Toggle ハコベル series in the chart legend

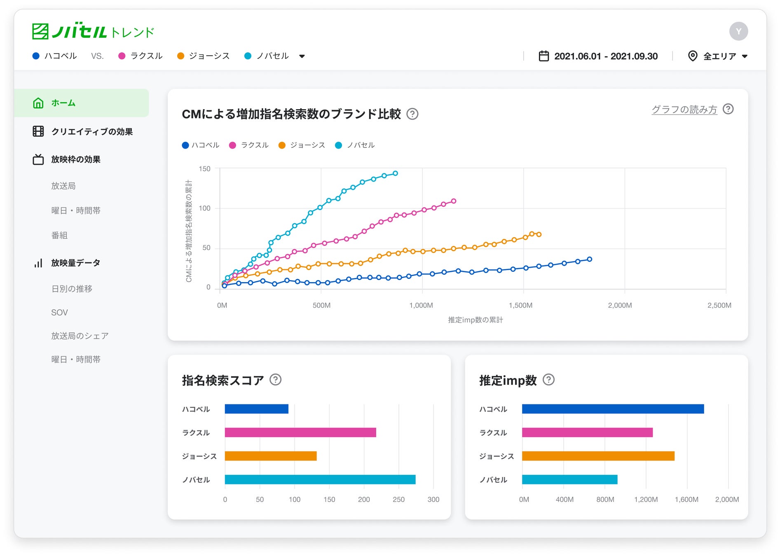[201, 145]
